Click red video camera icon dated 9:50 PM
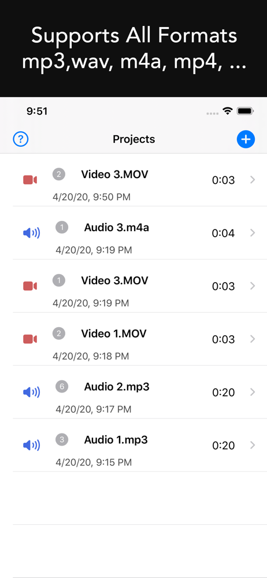 coord(30,180)
